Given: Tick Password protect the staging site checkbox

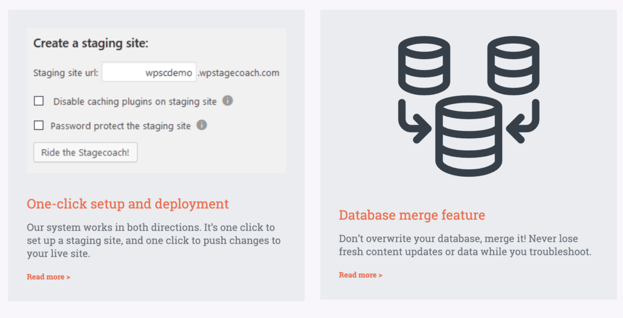Looking at the screenshot, I should [39, 125].
